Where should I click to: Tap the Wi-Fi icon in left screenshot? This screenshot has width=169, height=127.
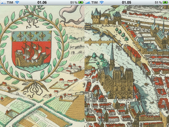click(17, 2)
